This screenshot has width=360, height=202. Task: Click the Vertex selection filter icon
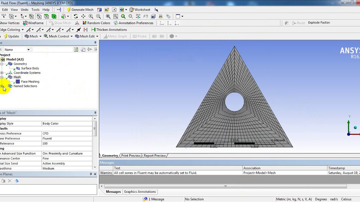31,16
